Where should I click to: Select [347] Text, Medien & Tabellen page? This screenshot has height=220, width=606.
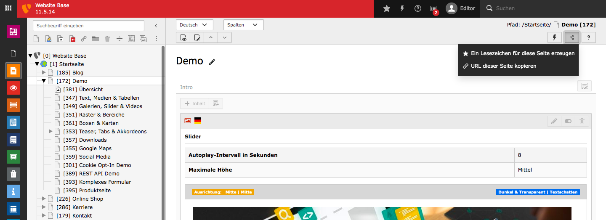101,98
